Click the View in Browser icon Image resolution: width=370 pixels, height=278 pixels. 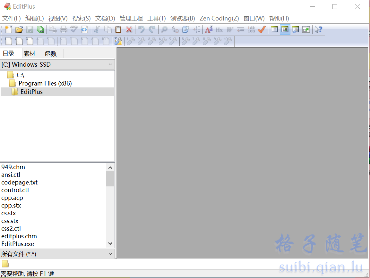[85, 30]
